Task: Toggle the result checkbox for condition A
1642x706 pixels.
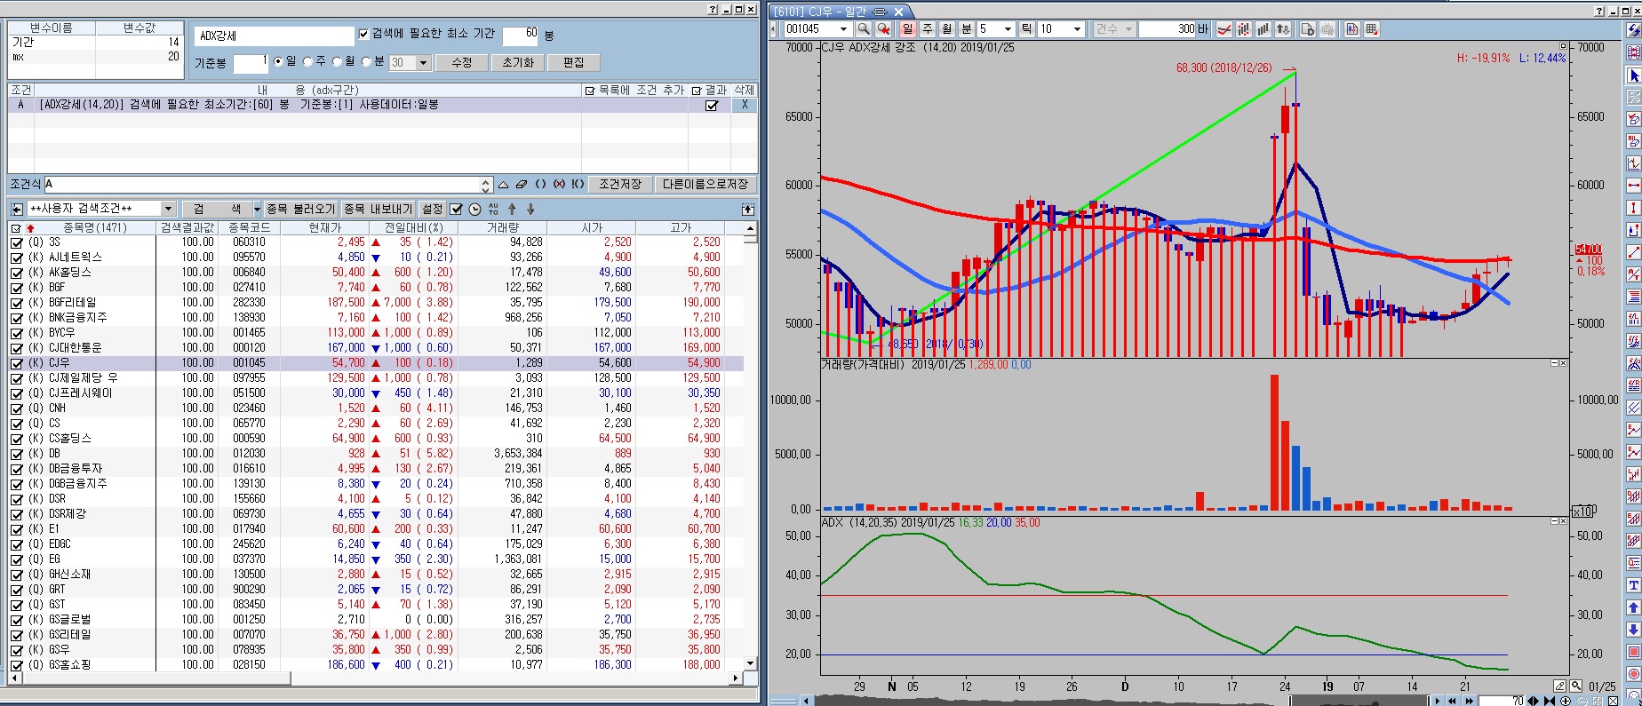Action: pyautogui.click(x=711, y=105)
